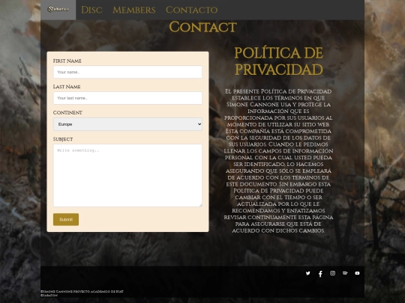Open the Instagram icon in footer
Viewport: 405px width, 303px height.
pyautogui.click(x=333, y=273)
